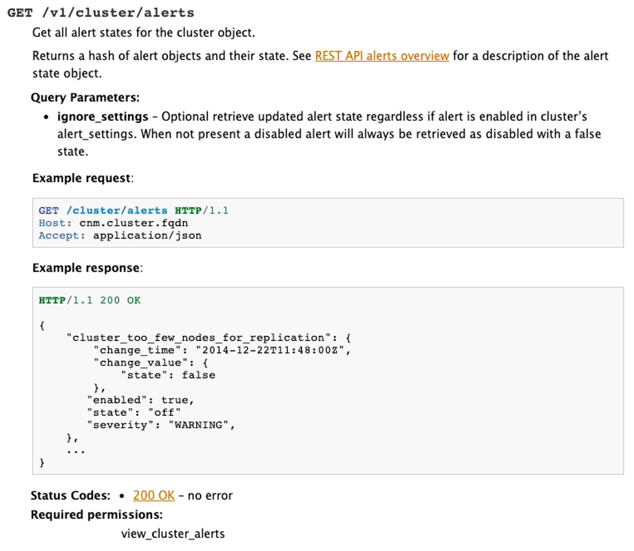Click the cluster_too_few_nodes_for_replication key
Image resolution: width=634 pixels, height=551 pixels.
pyautogui.click(x=198, y=338)
